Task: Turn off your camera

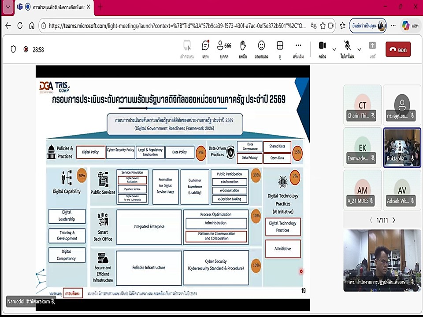Action: 322,46
